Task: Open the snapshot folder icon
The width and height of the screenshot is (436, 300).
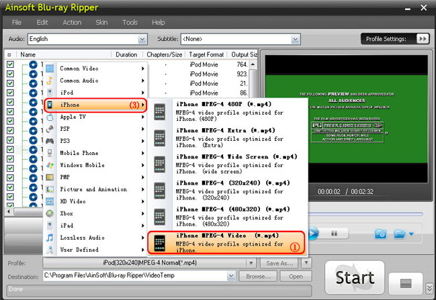Action: (400, 234)
